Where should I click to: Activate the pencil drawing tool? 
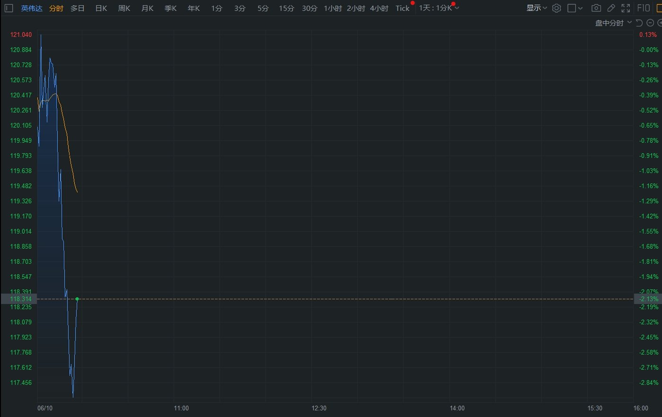pos(611,8)
